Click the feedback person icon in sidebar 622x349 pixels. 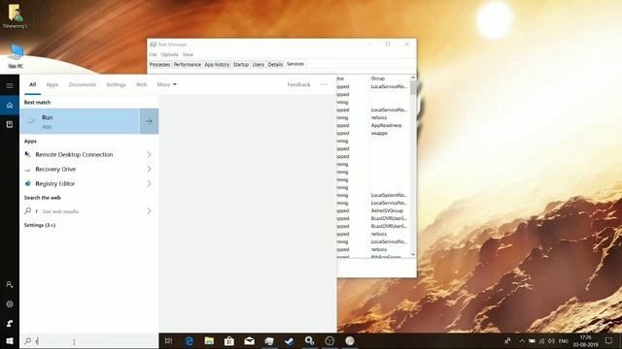coord(10,323)
